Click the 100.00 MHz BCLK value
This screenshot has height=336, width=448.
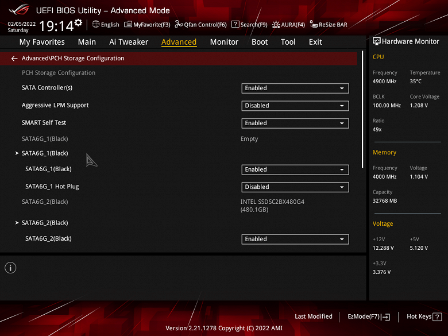(387, 106)
